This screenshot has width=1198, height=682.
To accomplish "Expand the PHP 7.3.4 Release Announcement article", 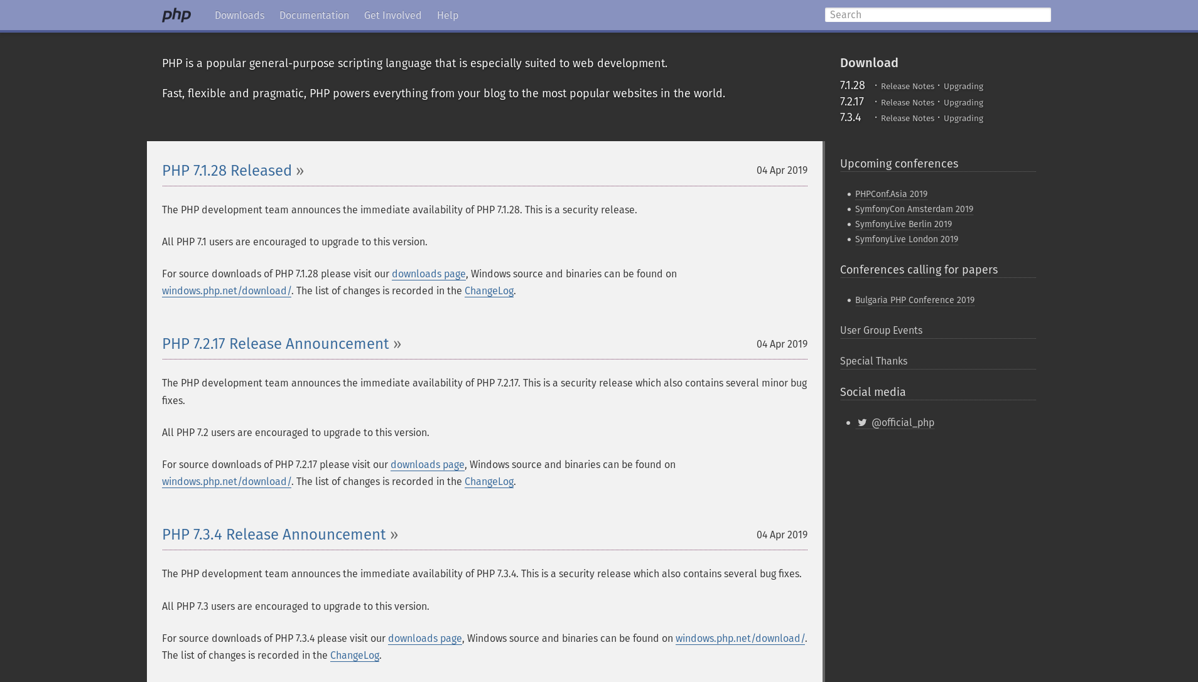I will [x=274, y=535].
